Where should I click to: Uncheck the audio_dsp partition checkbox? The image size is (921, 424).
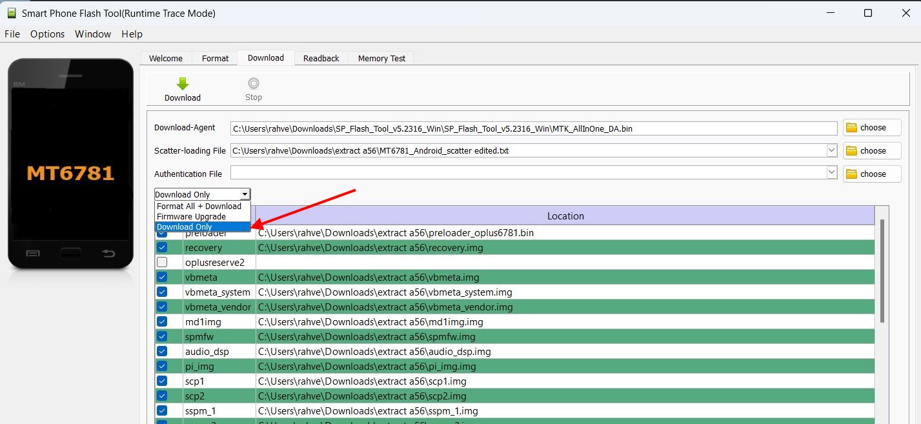click(162, 351)
